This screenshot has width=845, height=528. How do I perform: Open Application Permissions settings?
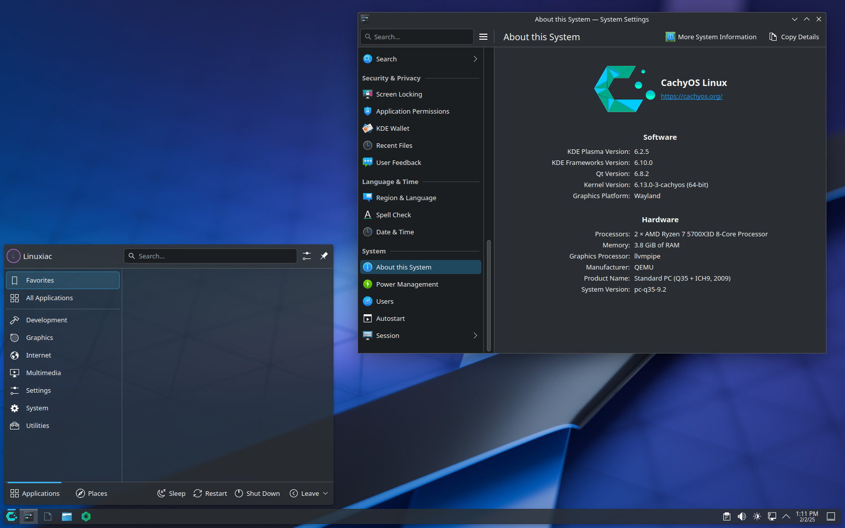coord(420,111)
